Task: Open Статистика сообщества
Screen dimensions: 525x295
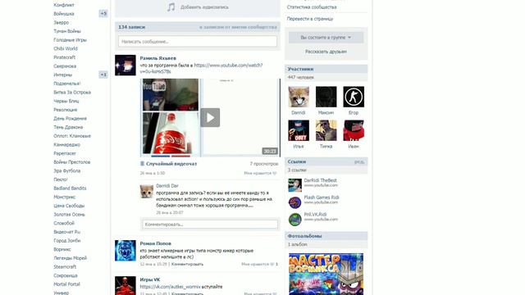Action: (312, 7)
